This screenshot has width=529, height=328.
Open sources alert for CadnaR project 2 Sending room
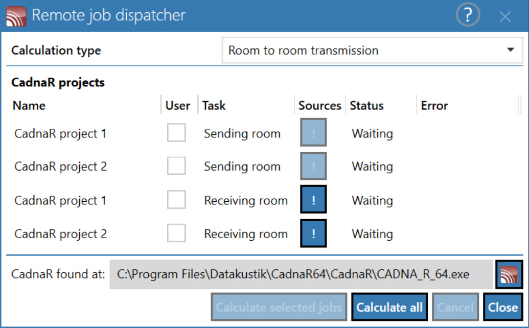coord(313,166)
